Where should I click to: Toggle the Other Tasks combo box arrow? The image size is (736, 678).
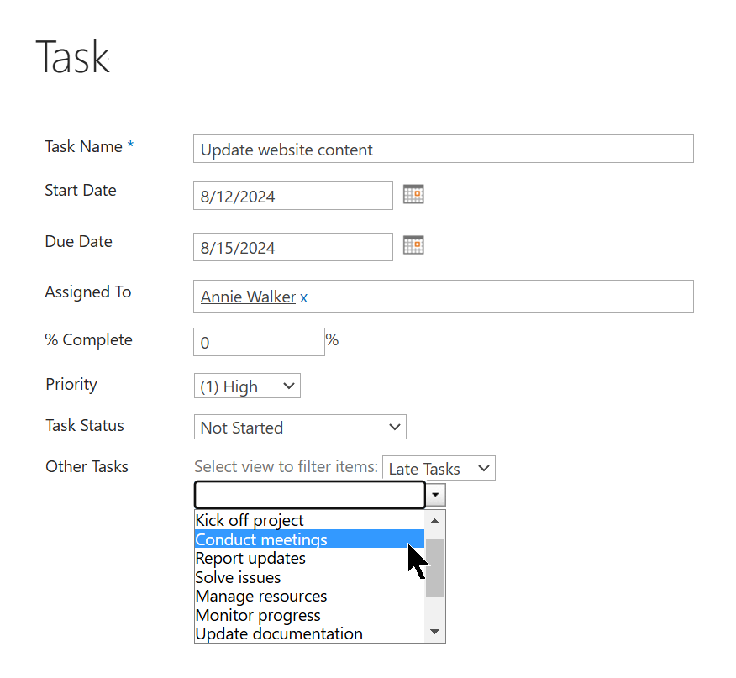pos(435,495)
